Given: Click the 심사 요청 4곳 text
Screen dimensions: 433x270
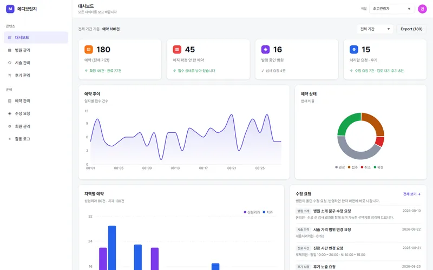Looking at the screenshot, I should coord(275,71).
